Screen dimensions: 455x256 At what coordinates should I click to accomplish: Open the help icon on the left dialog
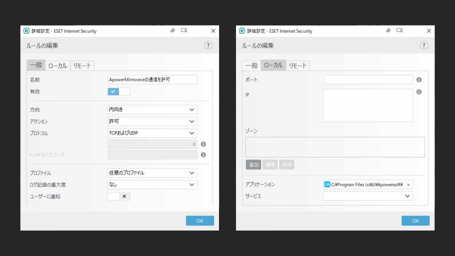(208, 45)
